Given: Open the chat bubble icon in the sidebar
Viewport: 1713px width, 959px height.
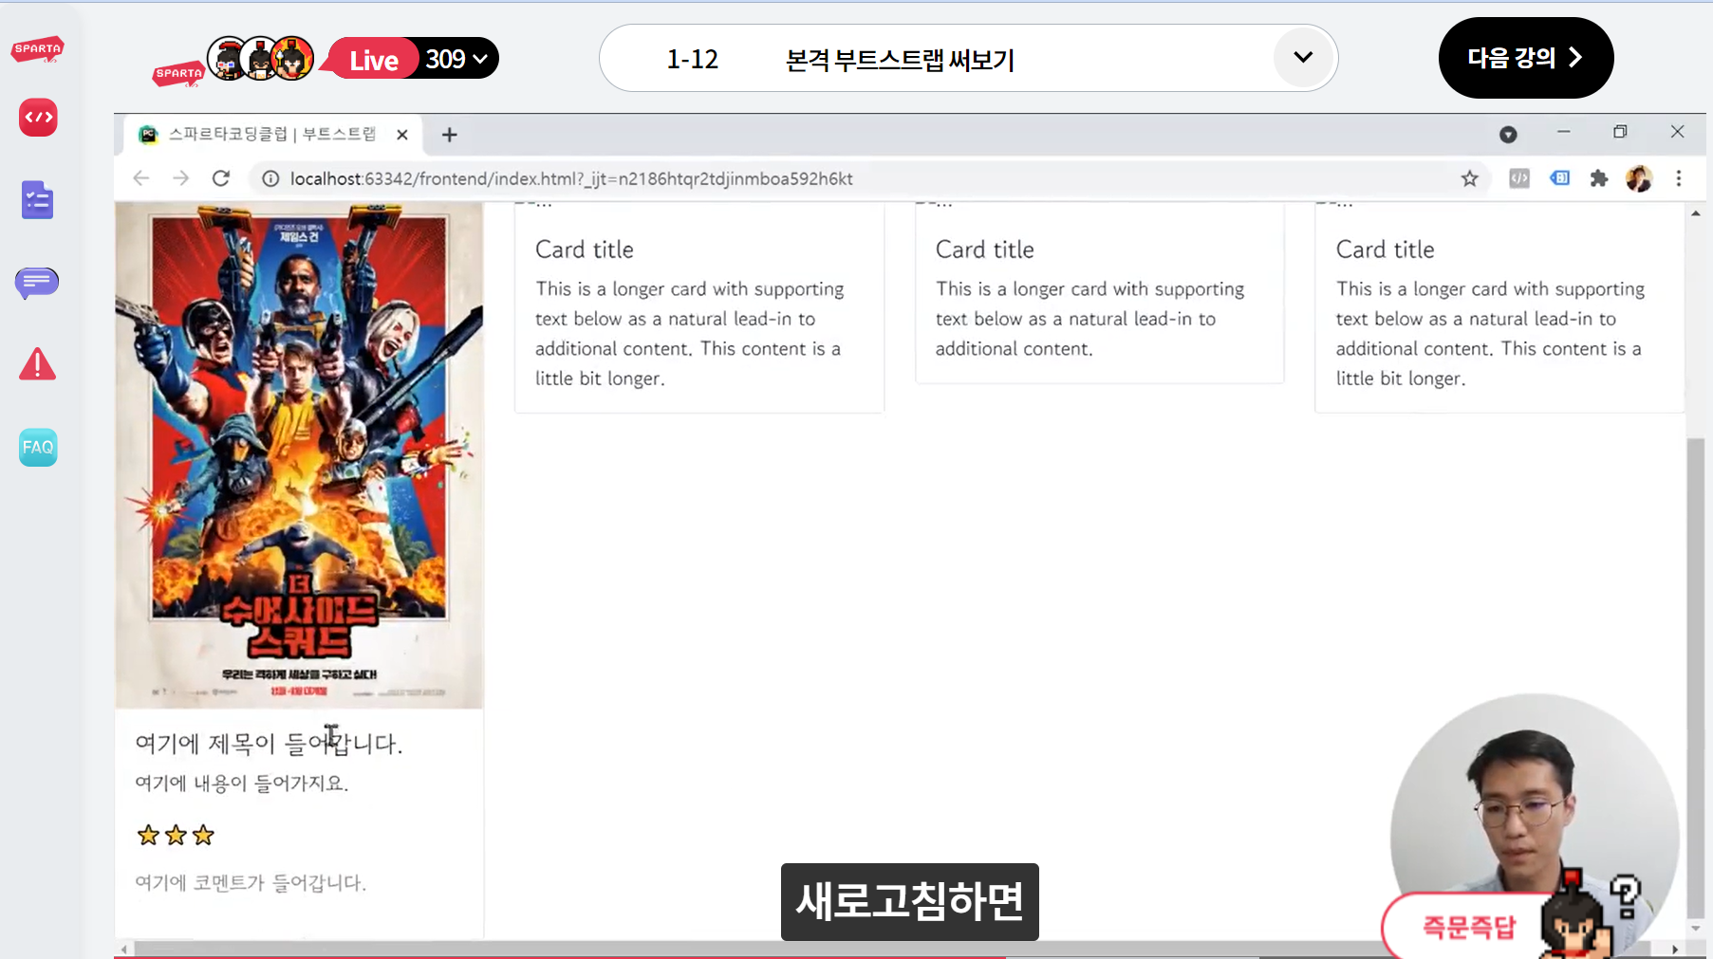Looking at the screenshot, I should (x=37, y=283).
